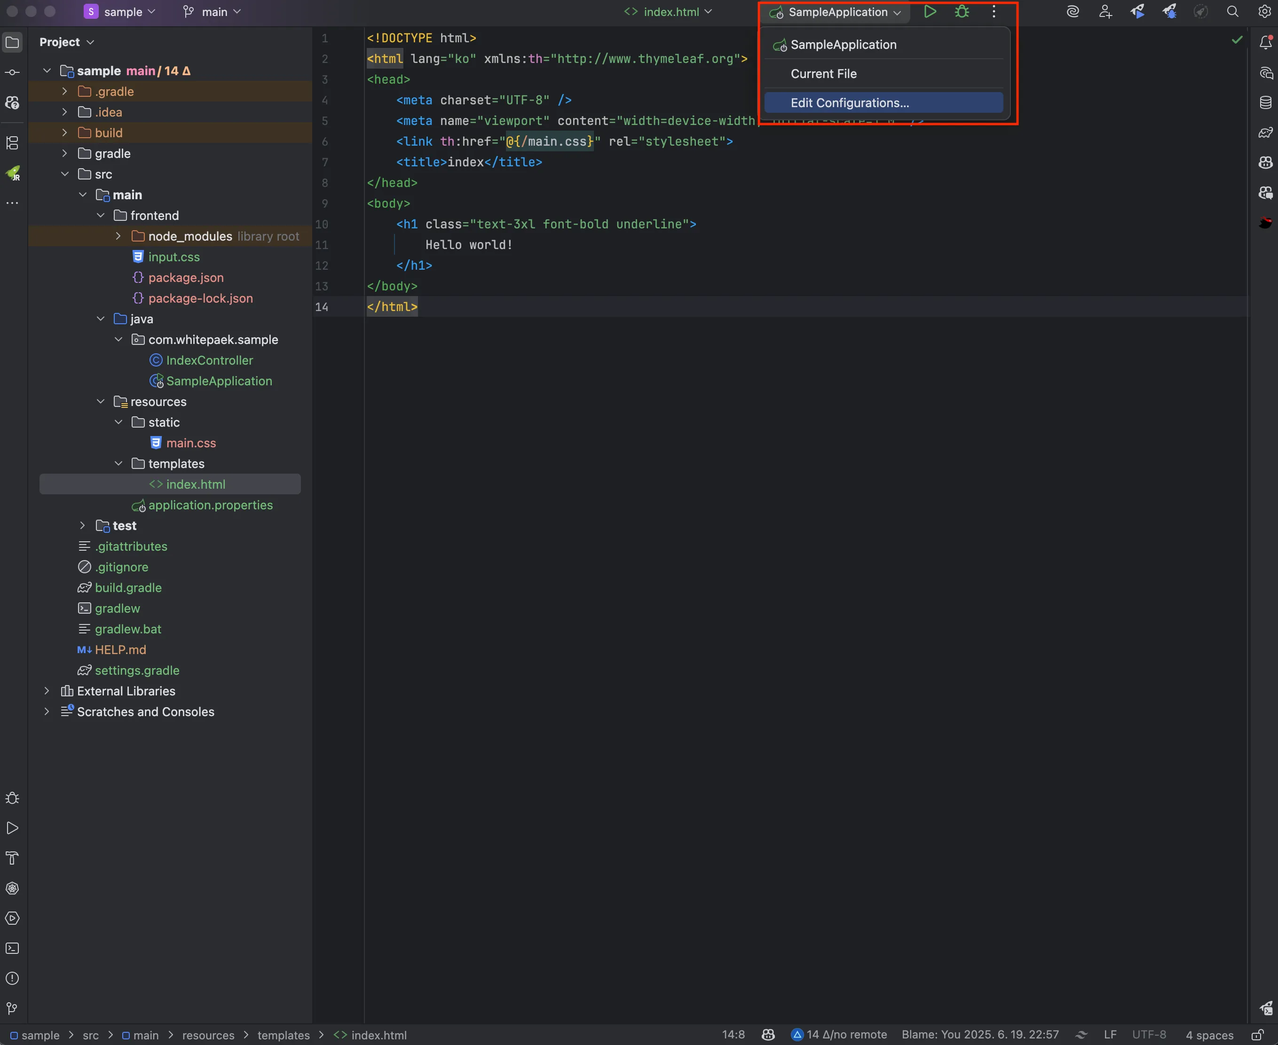The image size is (1278, 1045).
Task: Open the Problems tool window
Action: tap(12, 979)
